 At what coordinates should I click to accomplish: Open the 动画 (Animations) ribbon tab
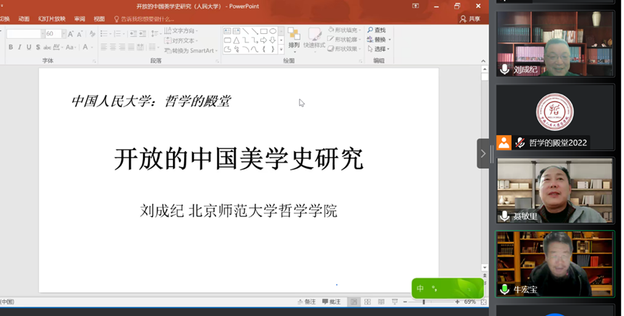click(x=24, y=19)
